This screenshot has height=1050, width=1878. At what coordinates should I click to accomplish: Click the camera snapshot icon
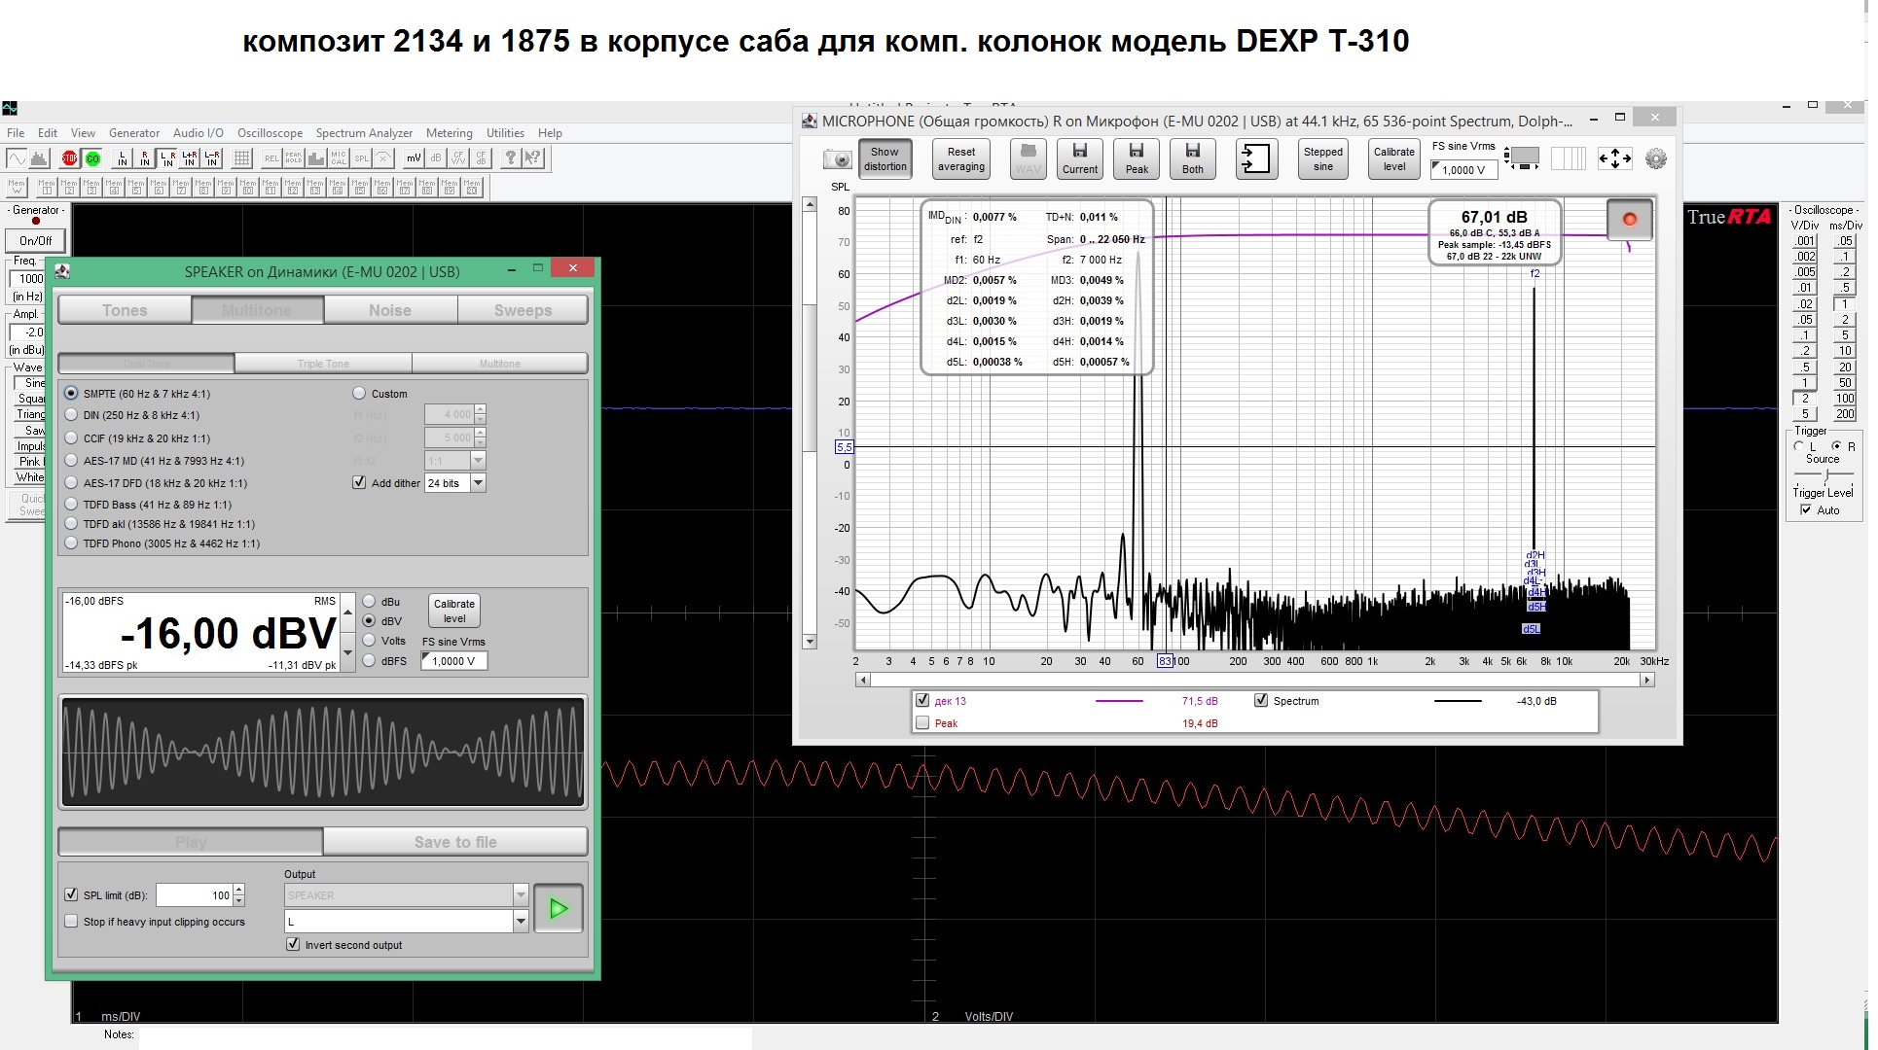837,159
